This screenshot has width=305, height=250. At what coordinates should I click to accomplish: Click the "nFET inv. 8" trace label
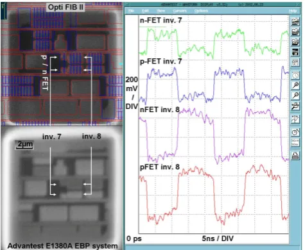160,110
